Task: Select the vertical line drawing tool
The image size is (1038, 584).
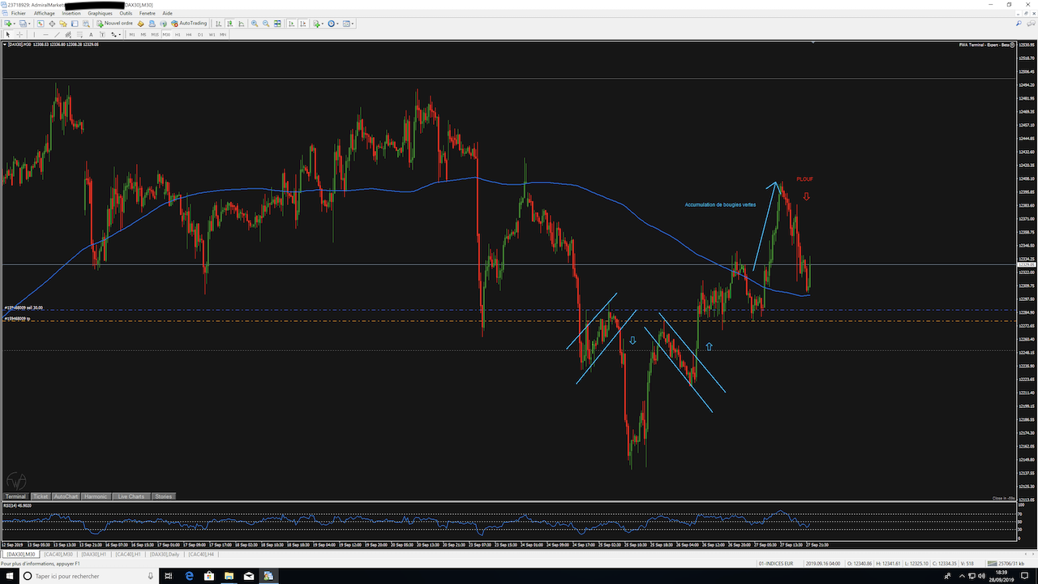Action: pyautogui.click(x=34, y=35)
